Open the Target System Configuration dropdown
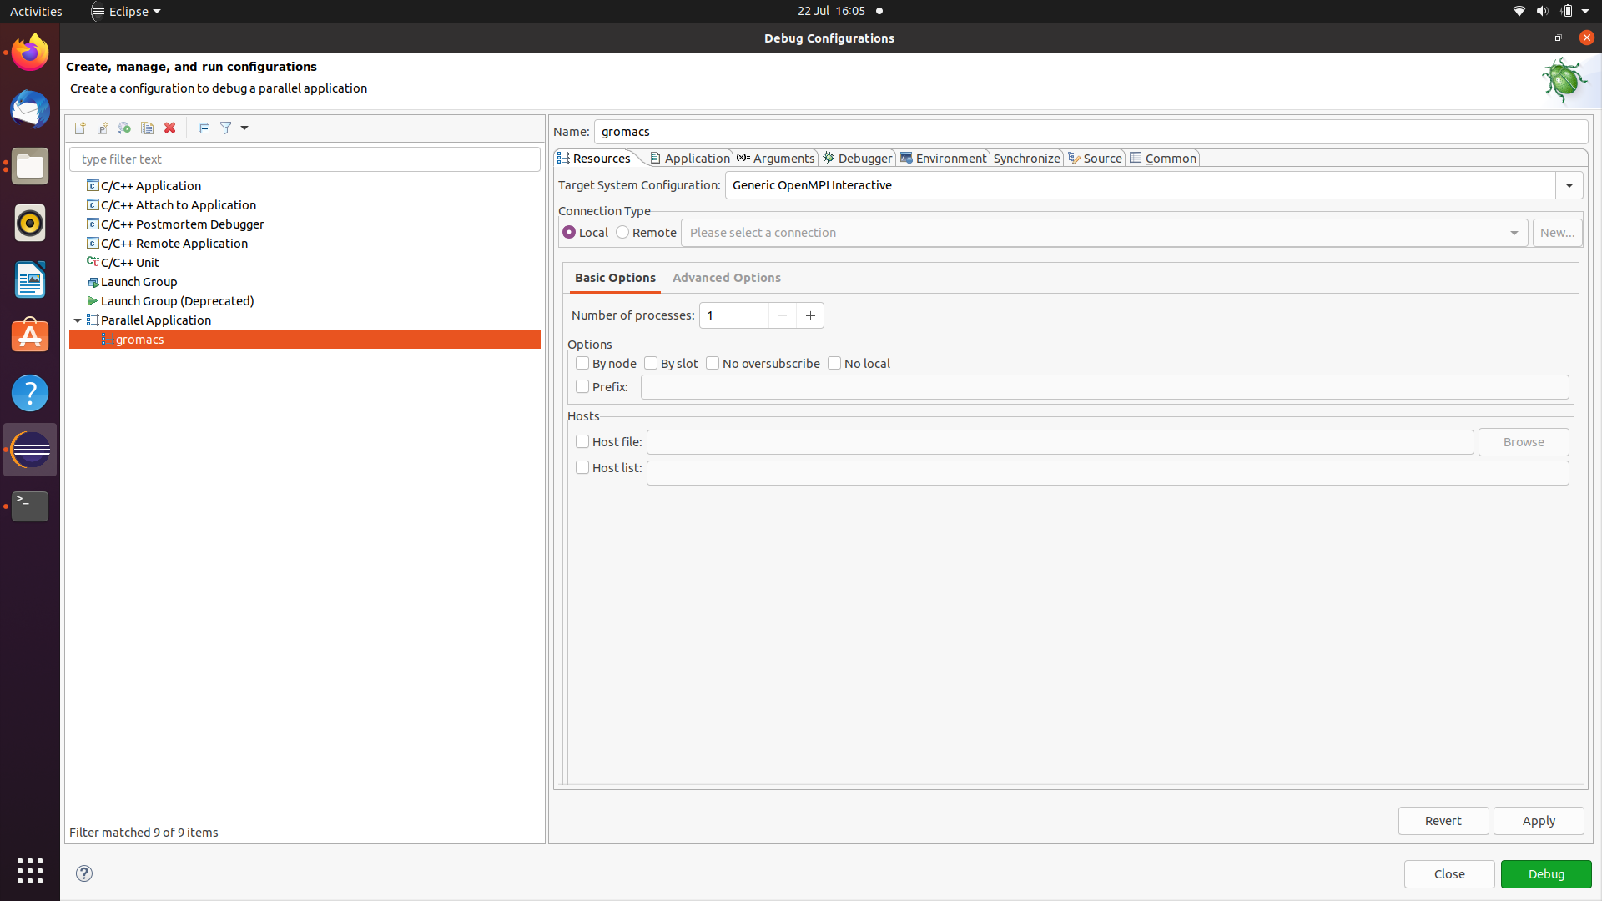This screenshot has width=1602, height=901. [x=1569, y=185]
